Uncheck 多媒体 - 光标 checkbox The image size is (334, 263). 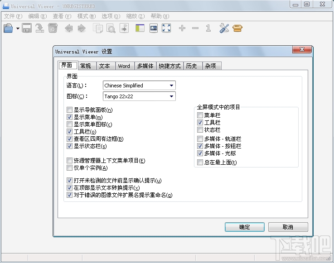pyautogui.click(x=200, y=153)
